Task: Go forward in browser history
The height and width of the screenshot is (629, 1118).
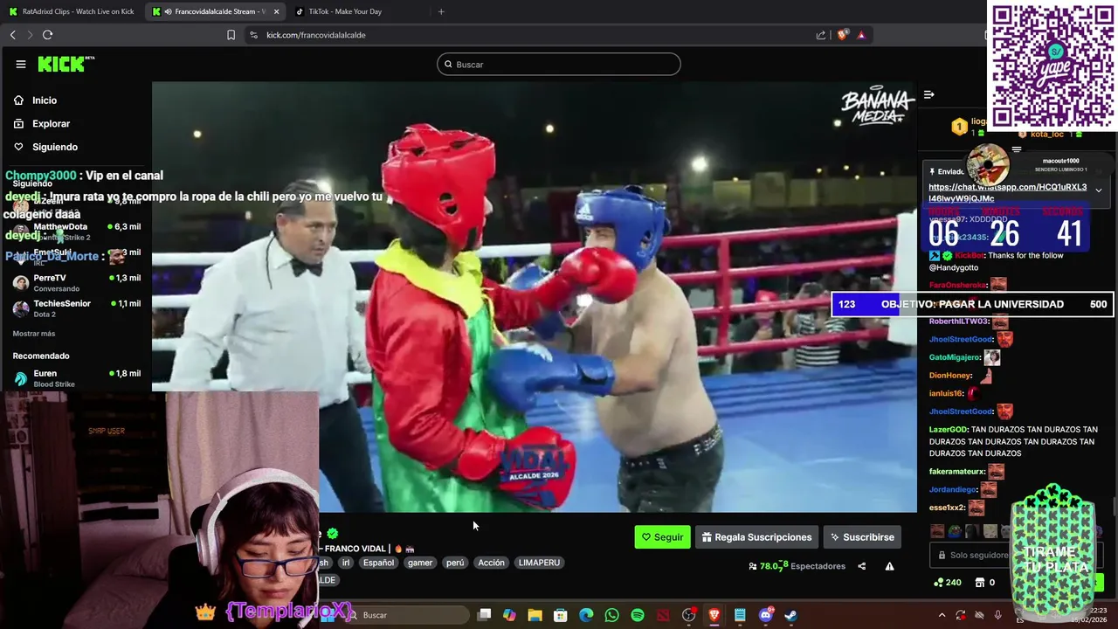Action: coord(30,35)
